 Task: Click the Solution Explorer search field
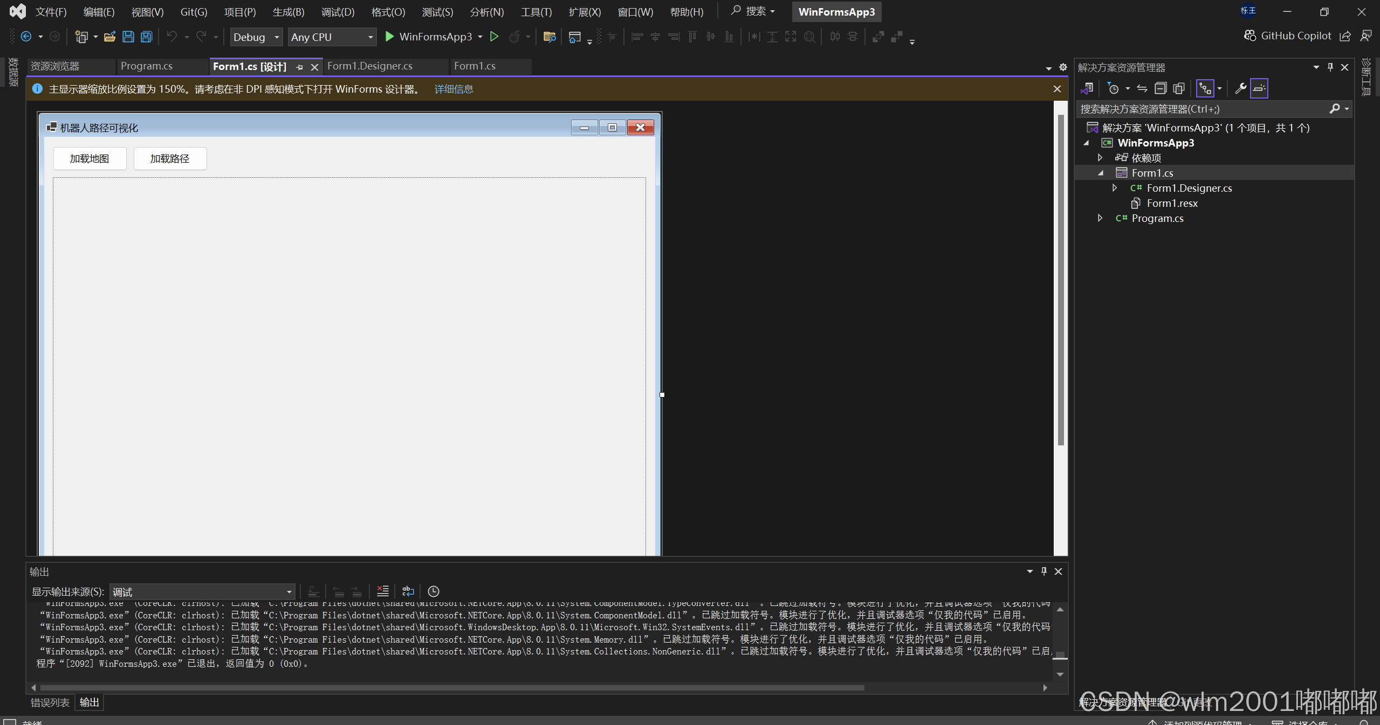click(1203, 109)
